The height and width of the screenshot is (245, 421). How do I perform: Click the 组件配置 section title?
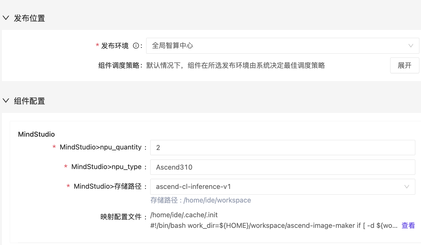[x=29, y=101]
